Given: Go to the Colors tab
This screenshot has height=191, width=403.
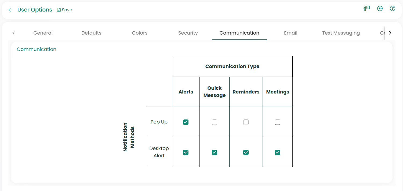Looking at the screenshot, I should pyautogui.click(x=140, y=33).
